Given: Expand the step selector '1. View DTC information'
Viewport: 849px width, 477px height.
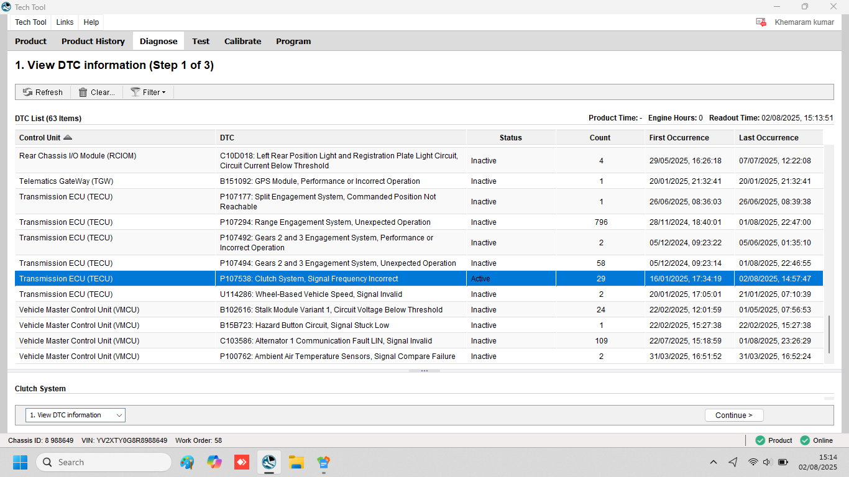Looking at the screenshot, I should coord(75,415).
